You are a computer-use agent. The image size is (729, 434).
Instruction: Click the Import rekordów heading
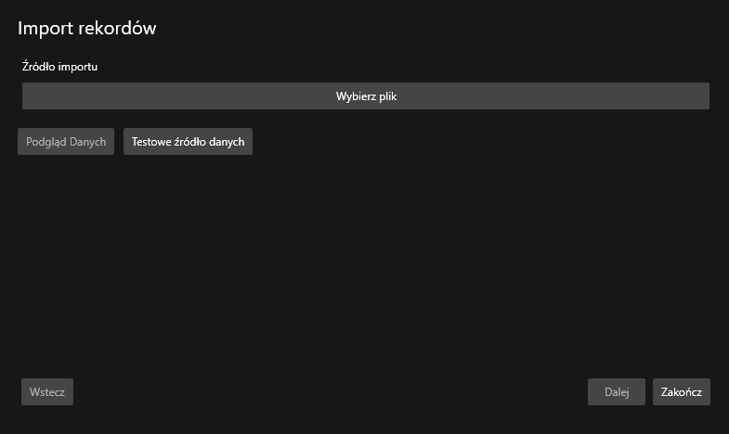click(x=87, y=29)
